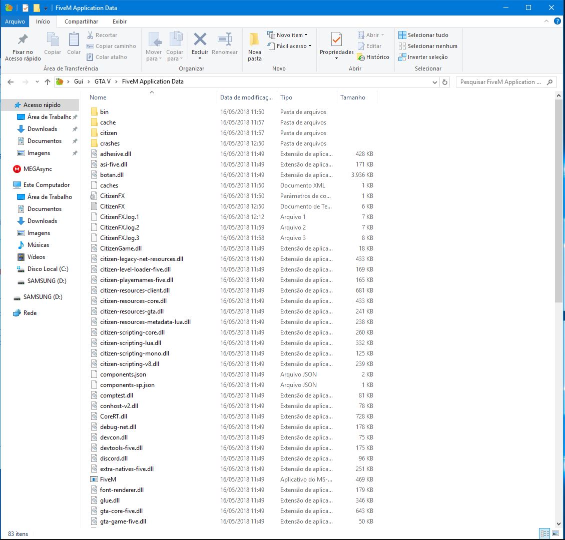Screen dimensions: 565x540
Task: Open Propriedades checkmark icon
Action: [x=337, y=39]
